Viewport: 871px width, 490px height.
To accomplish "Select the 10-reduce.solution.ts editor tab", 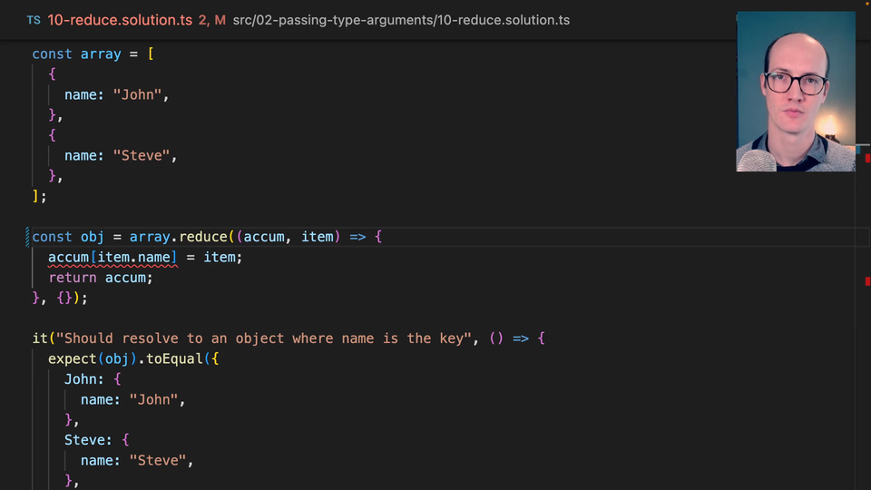I will (x=119, y=20).
